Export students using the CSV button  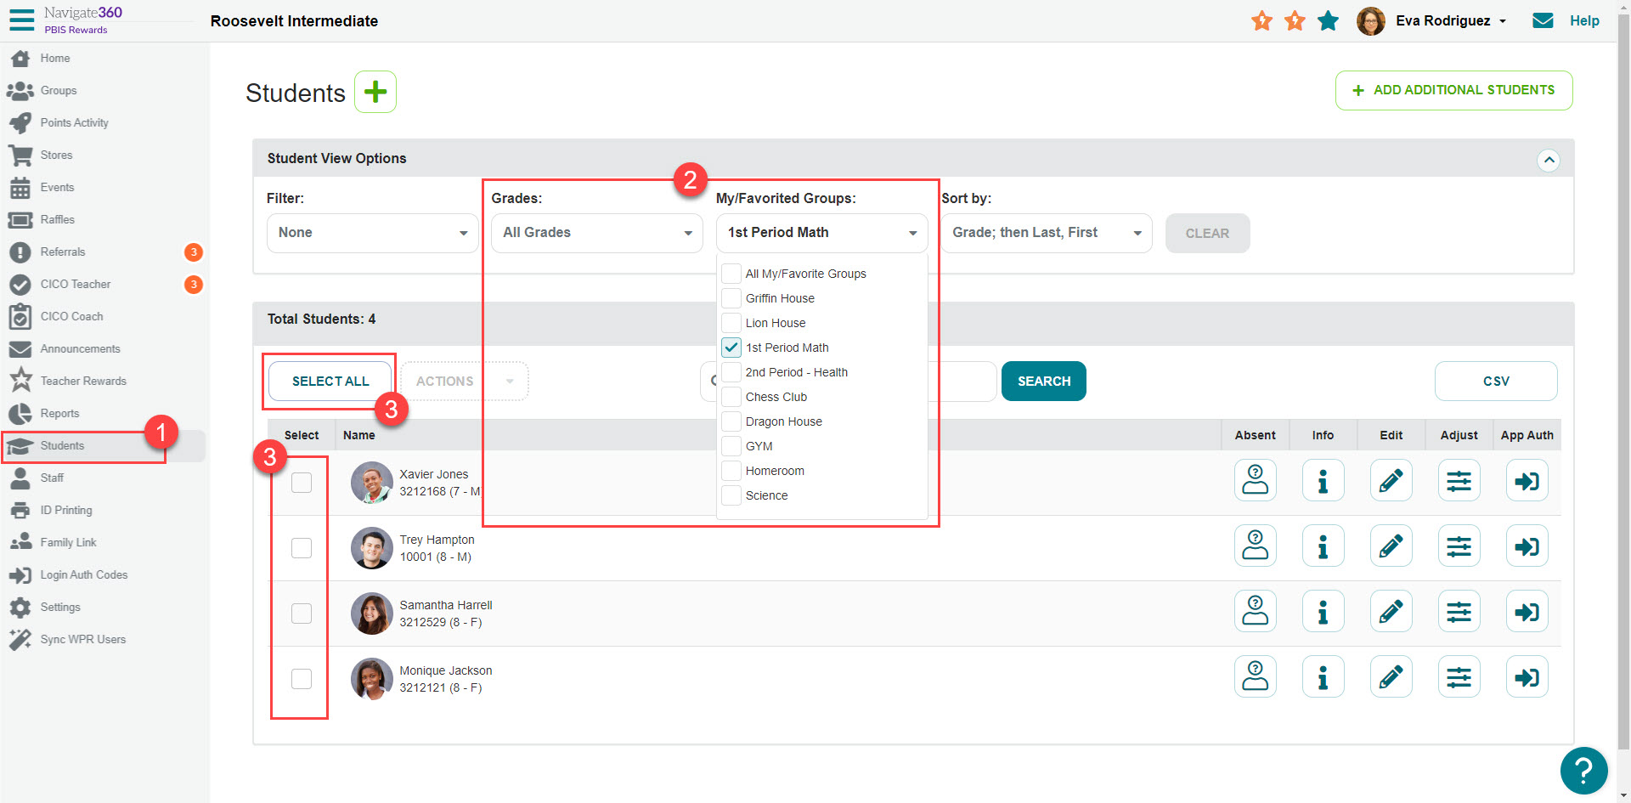click(x=1496, y=381)
